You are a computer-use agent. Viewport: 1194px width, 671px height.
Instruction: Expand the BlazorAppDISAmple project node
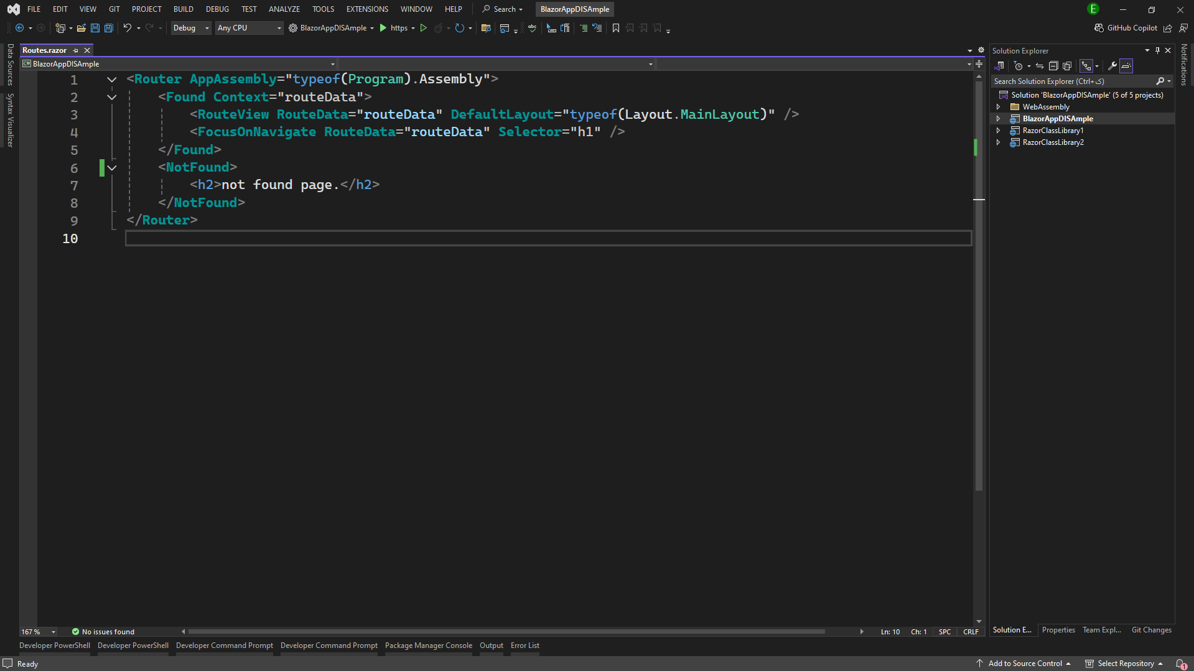[x=998, y=119]
